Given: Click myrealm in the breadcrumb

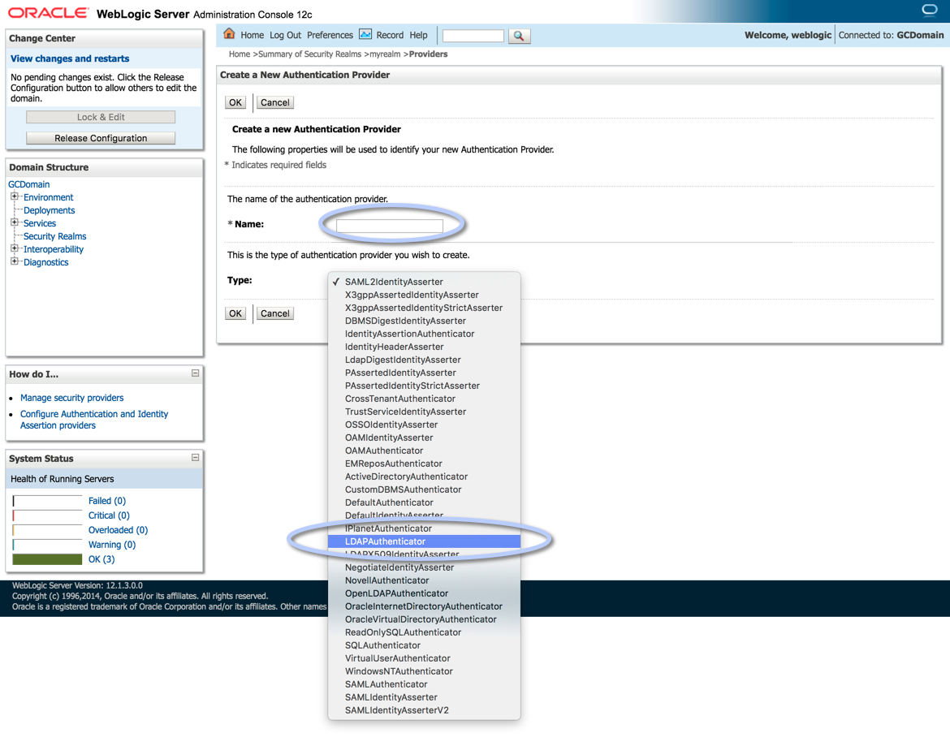Looking at the screenshot, I should tap(385, 54).
